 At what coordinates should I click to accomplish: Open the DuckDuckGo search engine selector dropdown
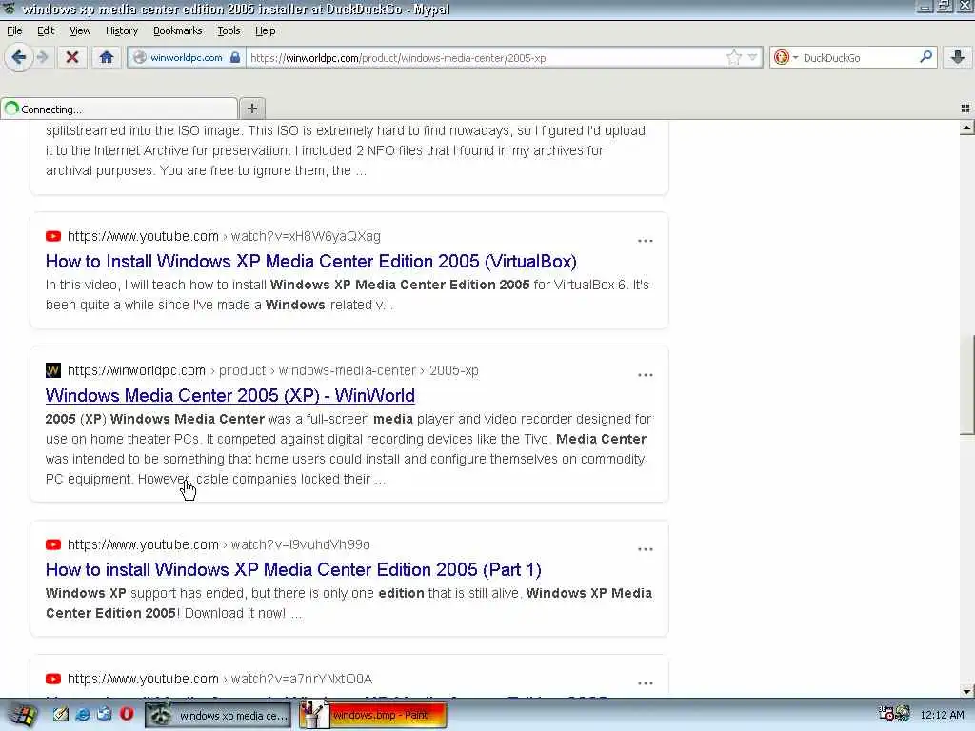pyautogui.click(x=786, y=58)
